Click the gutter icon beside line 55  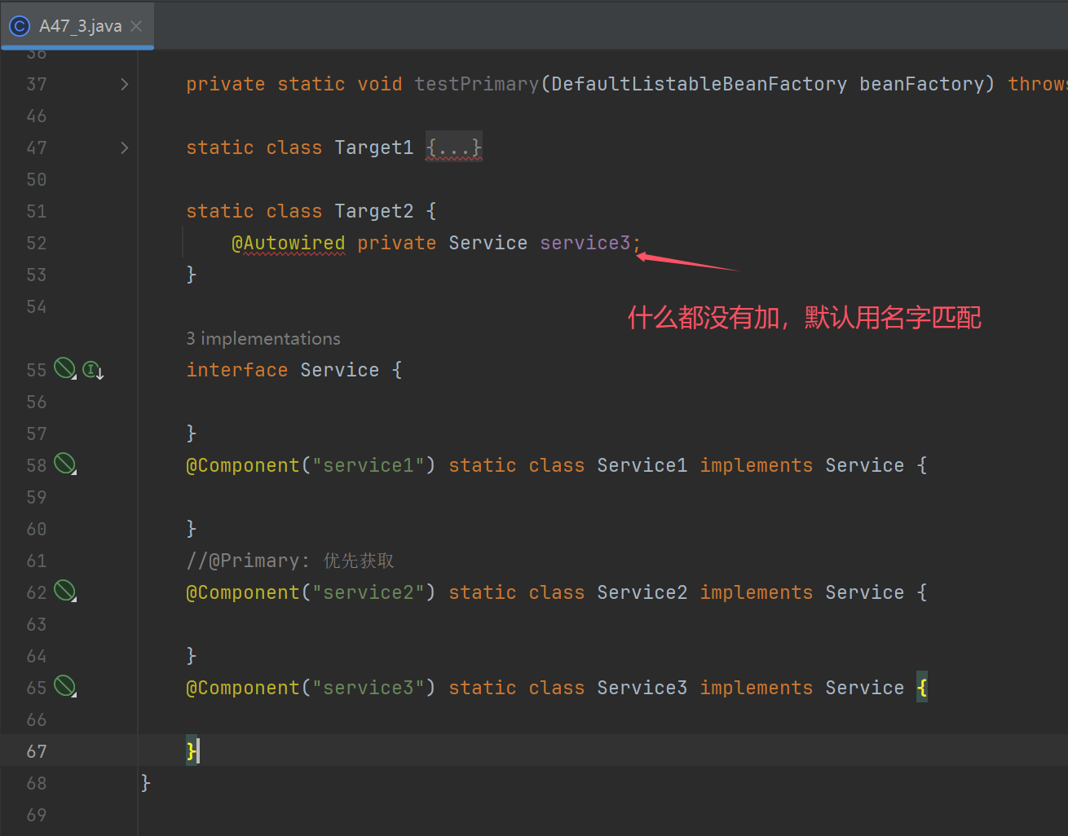(x=64, y=368)
